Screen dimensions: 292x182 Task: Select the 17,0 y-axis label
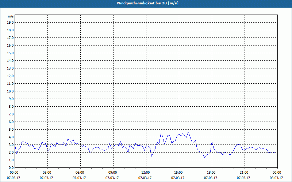coord(10,38)
